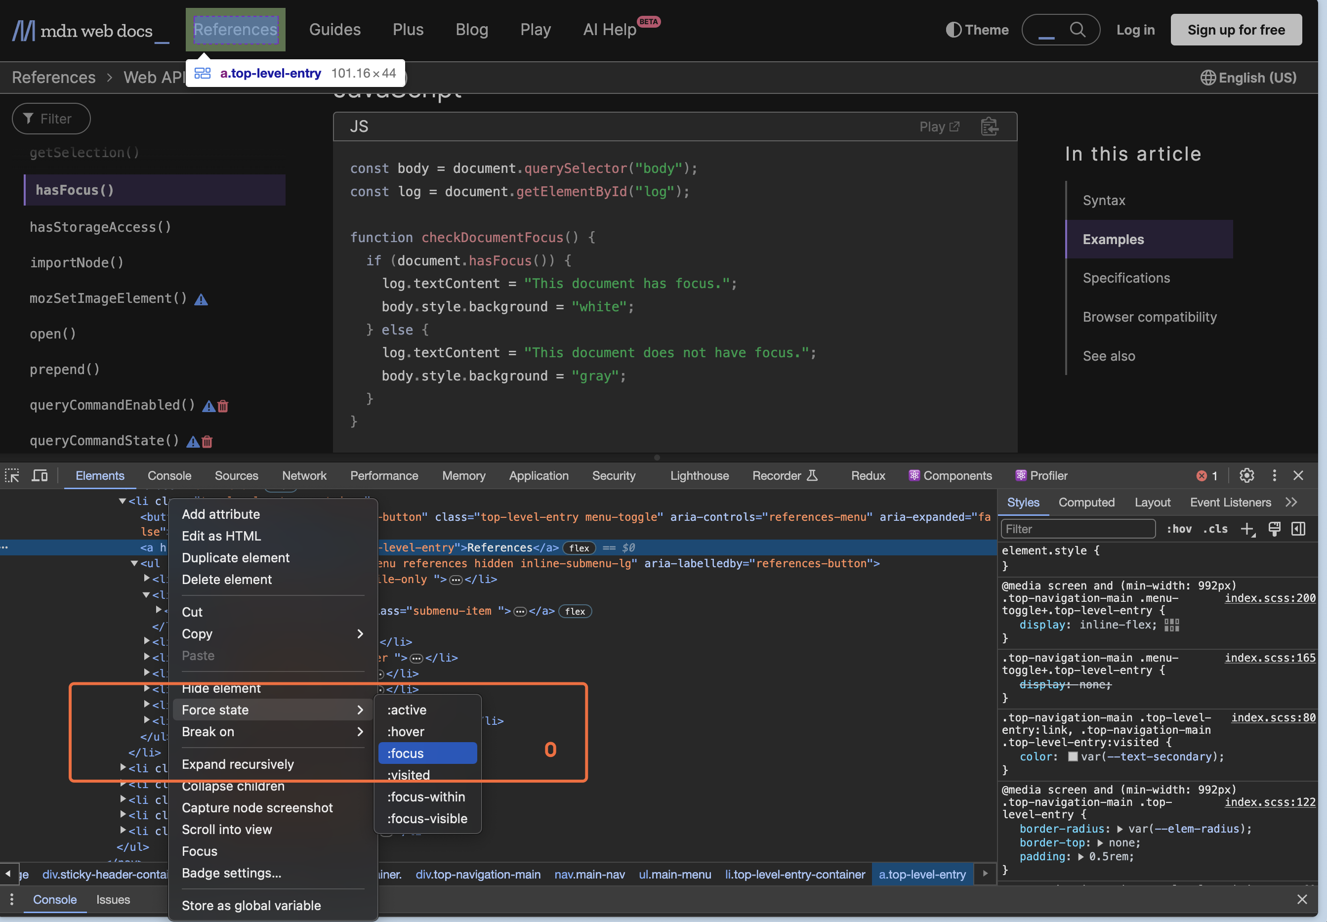Click Sign up for free button
The width and height of the screenshot is (1327, 922).
[x=1236, y=30]
